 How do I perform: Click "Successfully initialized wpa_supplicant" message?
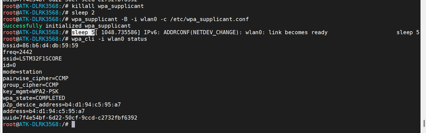click(67, 26)
